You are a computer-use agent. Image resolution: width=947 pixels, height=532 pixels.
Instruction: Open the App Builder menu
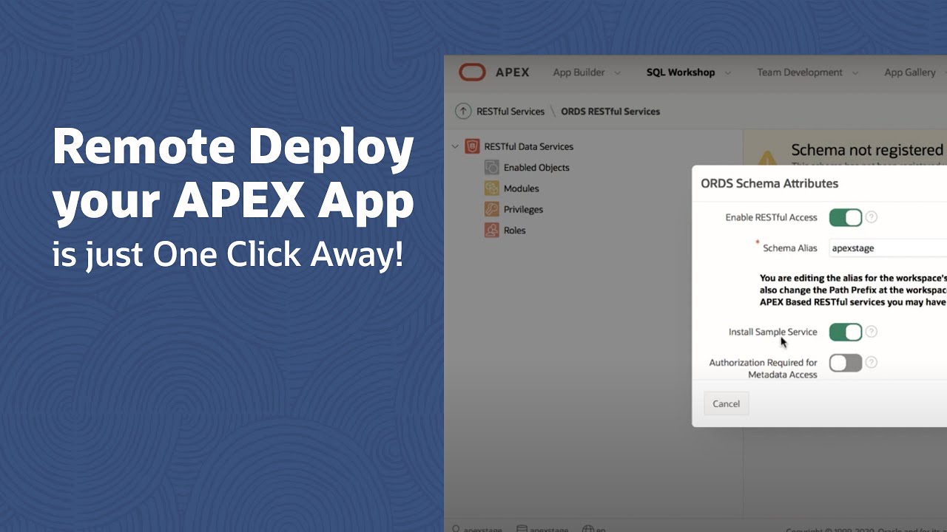coord(579,72)
